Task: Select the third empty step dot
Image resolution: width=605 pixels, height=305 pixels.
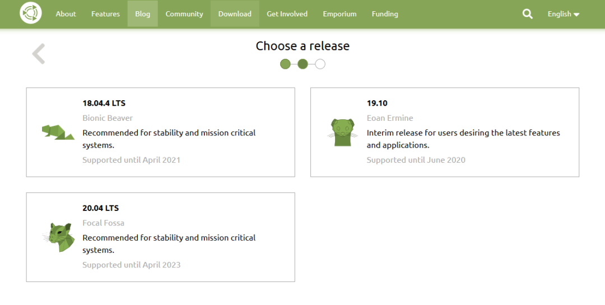Action: 320,64
